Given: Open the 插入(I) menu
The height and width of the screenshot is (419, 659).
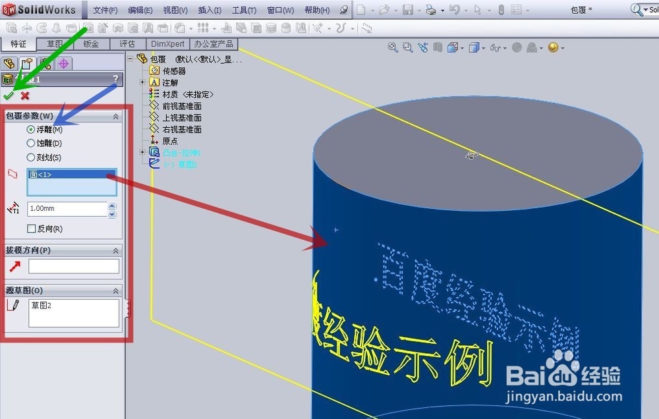Looking at the screenshot, I should coord(210,10).
